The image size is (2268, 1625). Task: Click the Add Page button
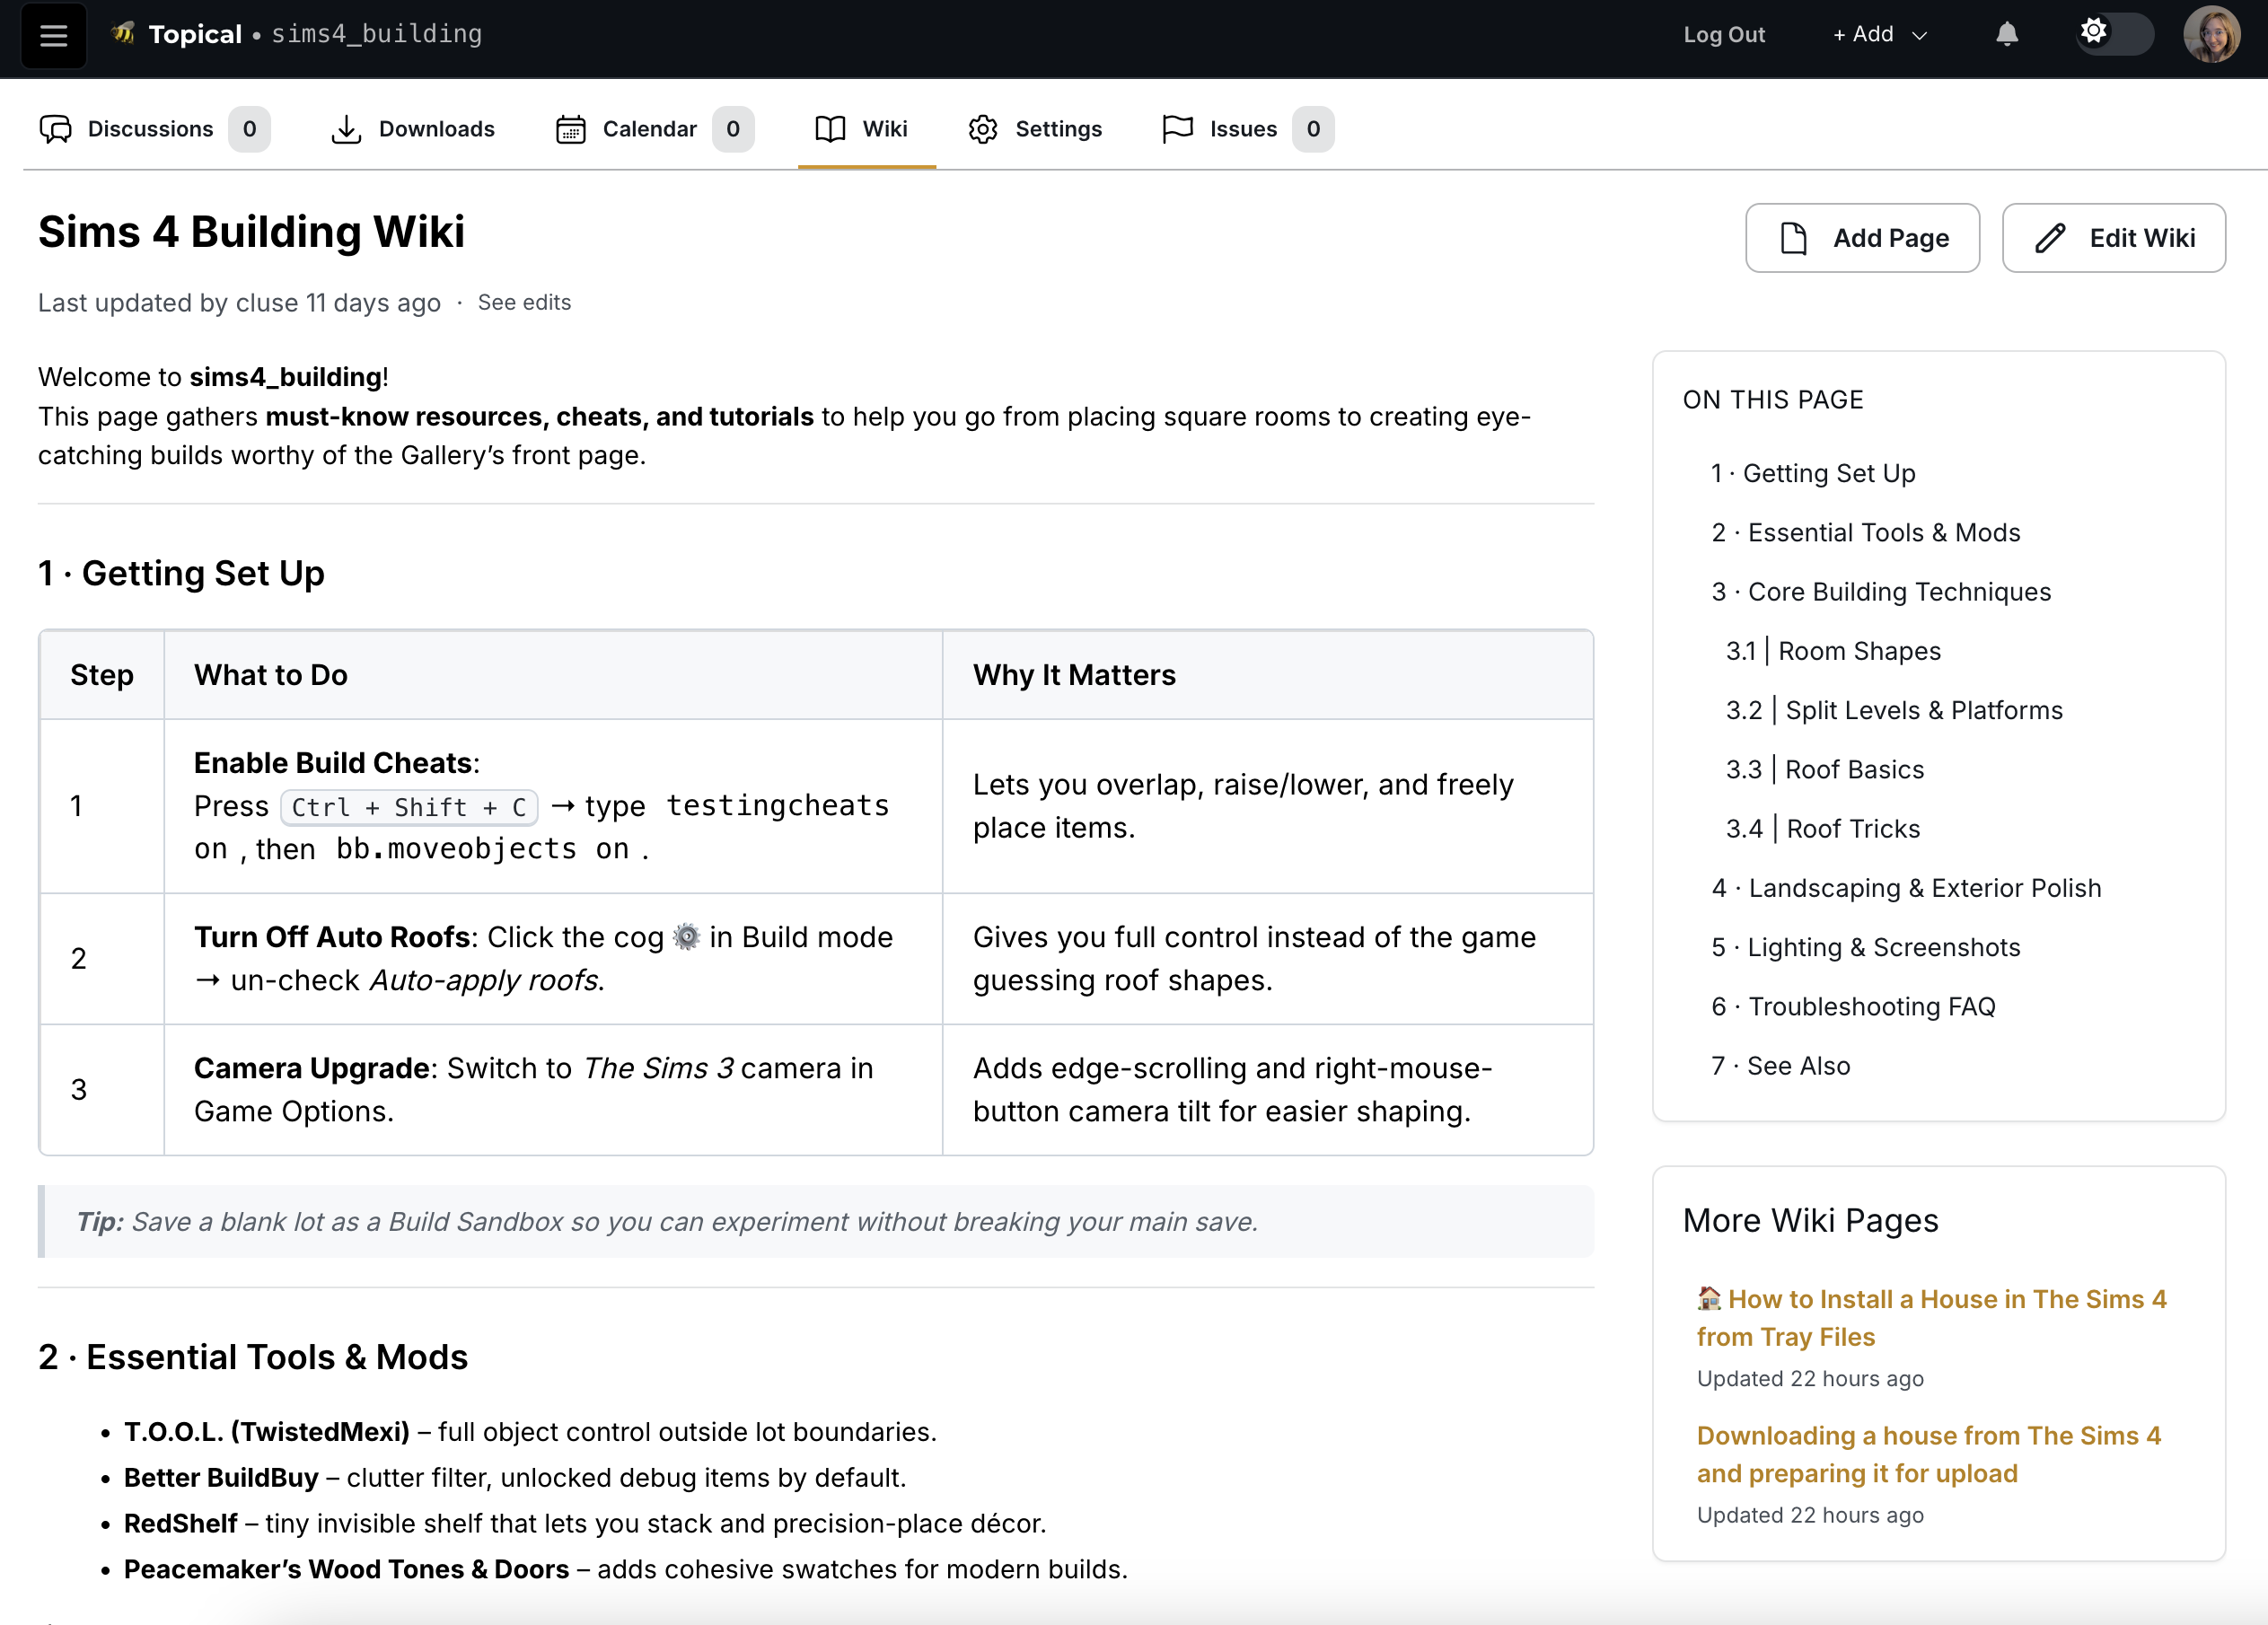pos(1862,238)
